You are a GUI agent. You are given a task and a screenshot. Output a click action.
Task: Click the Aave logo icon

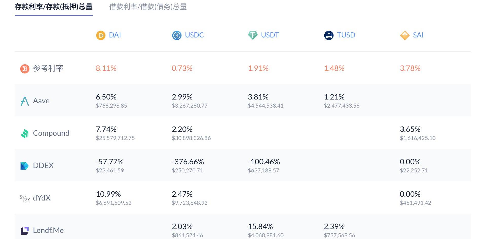coord(25,101)
